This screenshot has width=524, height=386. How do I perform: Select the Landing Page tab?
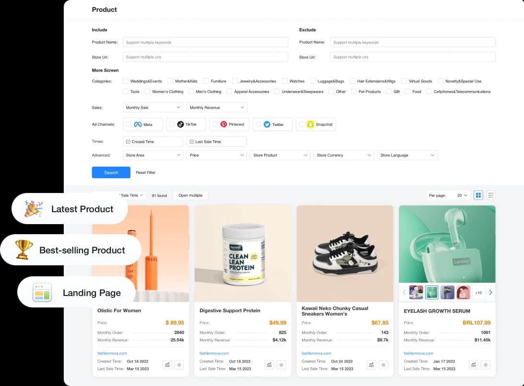point(77,293)
